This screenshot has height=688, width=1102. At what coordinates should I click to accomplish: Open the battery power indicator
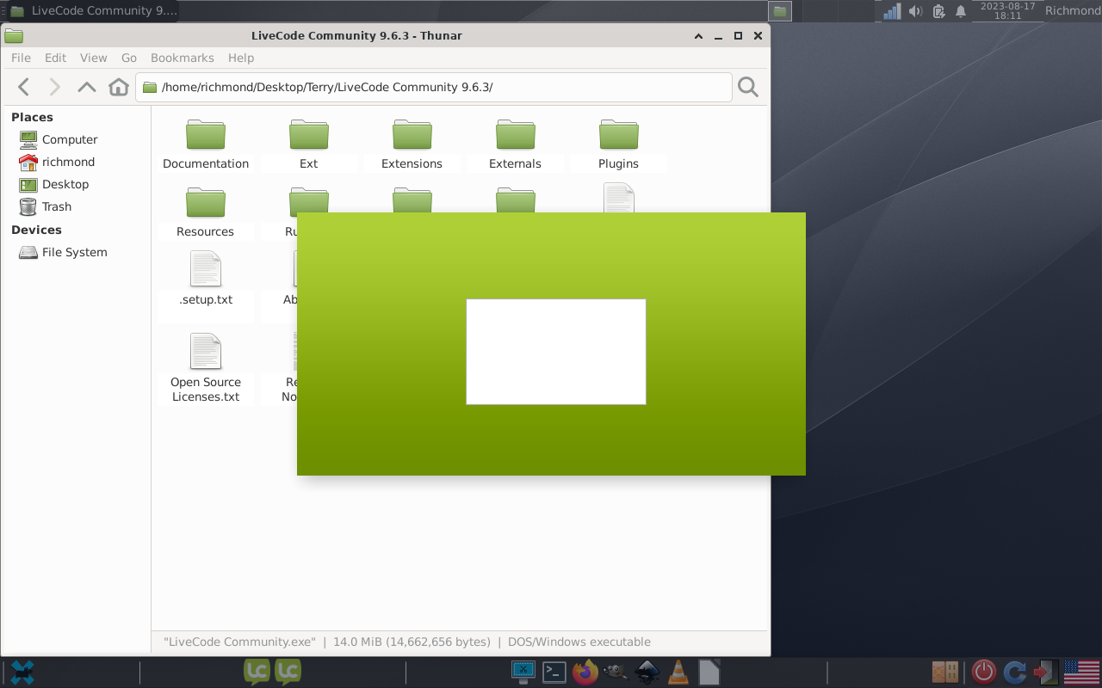[938, 11]
